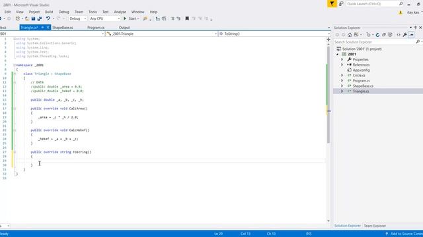Image resolution: width=423 pixels, height=237 pixels.
Task: Switch to the ShapeBase.cs tab
Action: pos(63,28)
